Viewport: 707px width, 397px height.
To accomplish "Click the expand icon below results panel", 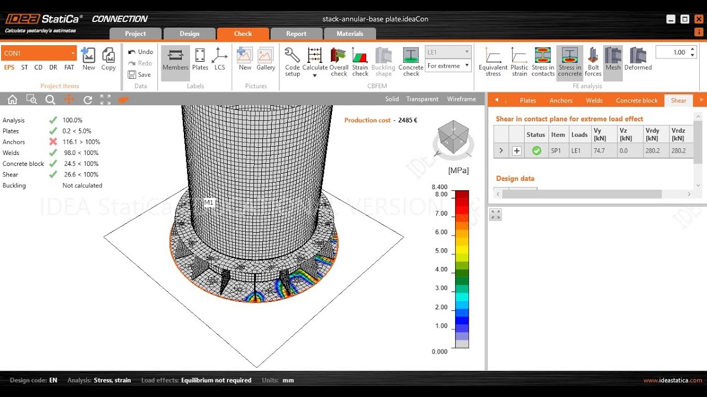I will (x=495, y=215).
